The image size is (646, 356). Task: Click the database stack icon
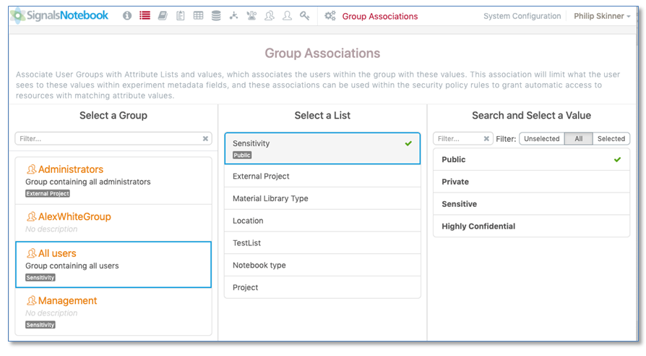[x=216, y=16]
